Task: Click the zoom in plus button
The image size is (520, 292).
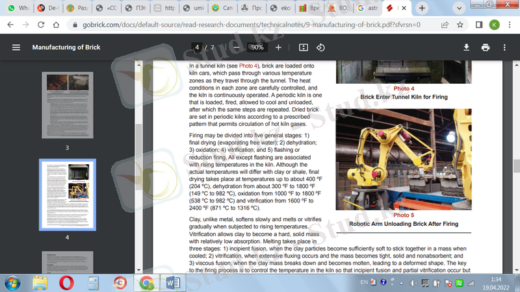Action: (x=278, y=47)
